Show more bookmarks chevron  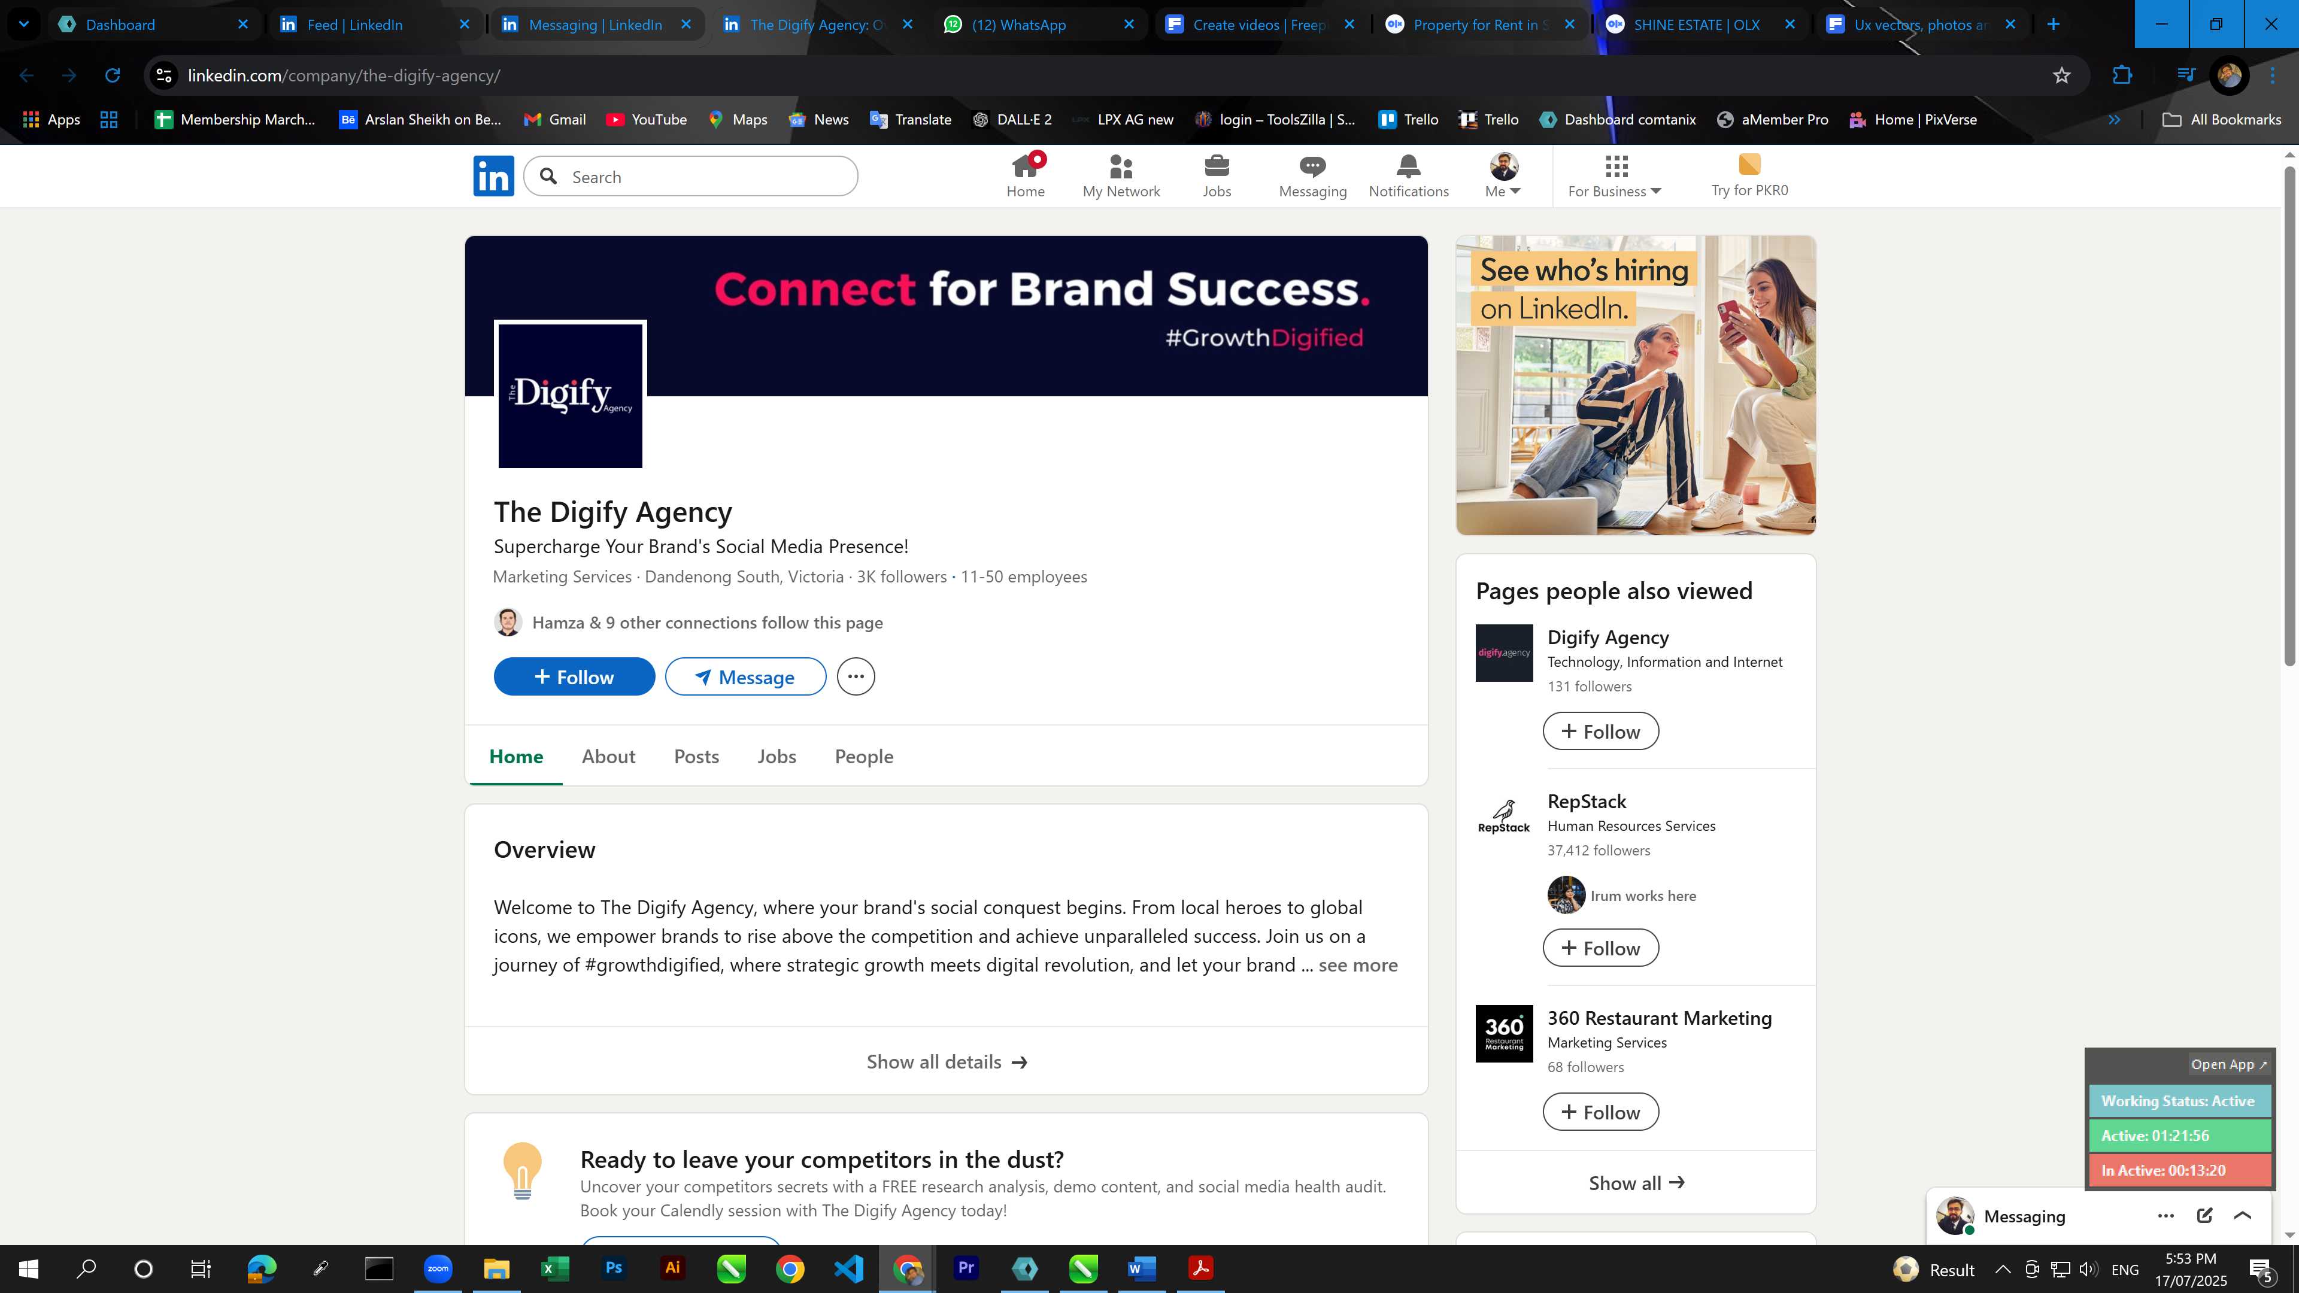click(x=2113, y=120)
